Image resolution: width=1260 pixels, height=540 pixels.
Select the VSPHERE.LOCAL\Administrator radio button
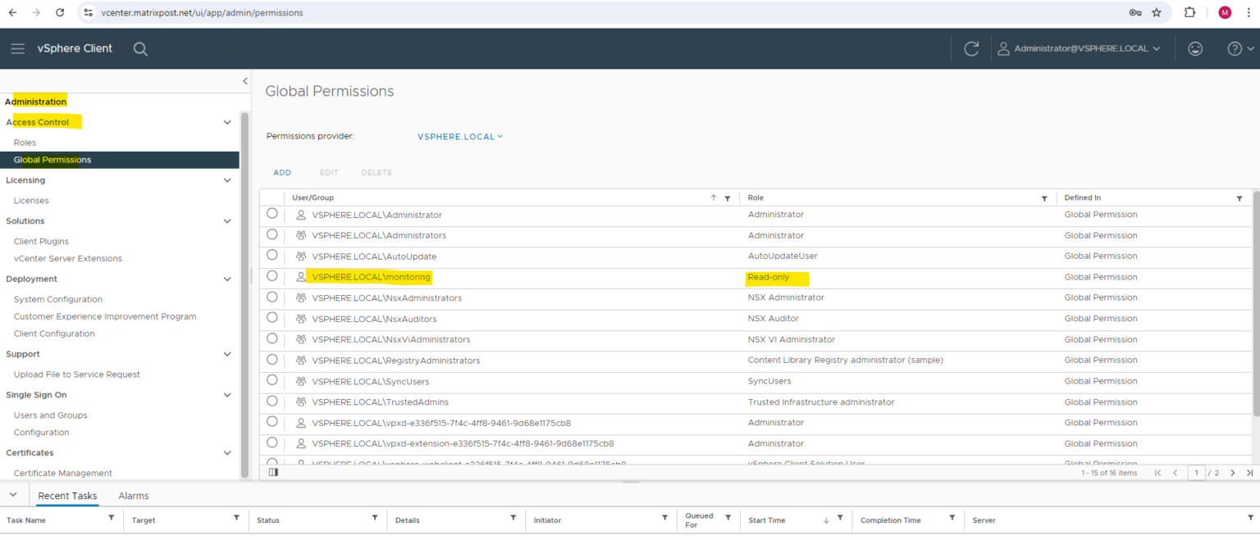[x=272, y=213]
